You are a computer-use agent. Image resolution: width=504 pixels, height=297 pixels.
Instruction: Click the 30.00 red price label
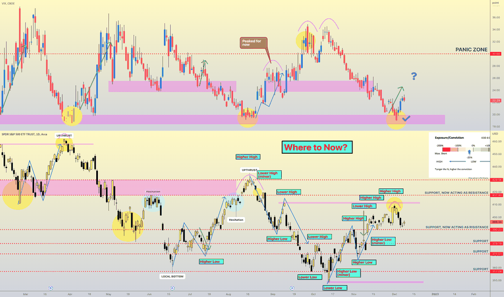click(x=496, y=54)
